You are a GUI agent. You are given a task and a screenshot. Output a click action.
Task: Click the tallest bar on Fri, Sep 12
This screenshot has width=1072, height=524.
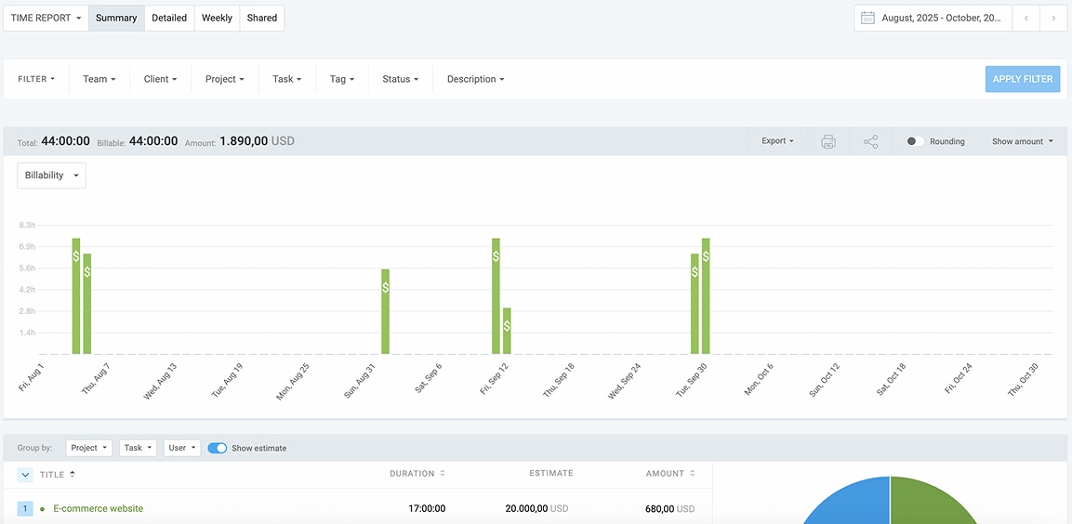(x=496, y=295)
